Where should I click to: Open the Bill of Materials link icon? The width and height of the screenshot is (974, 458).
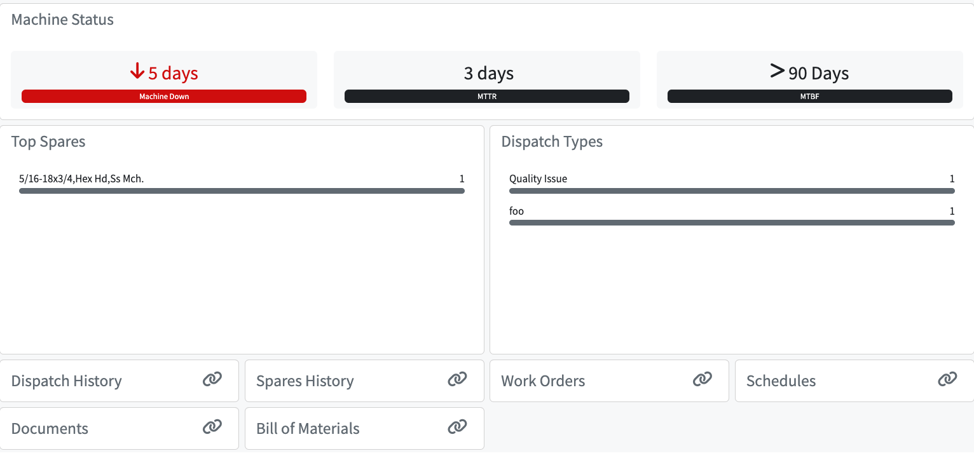pyautogui.click(x=457, y=427)
